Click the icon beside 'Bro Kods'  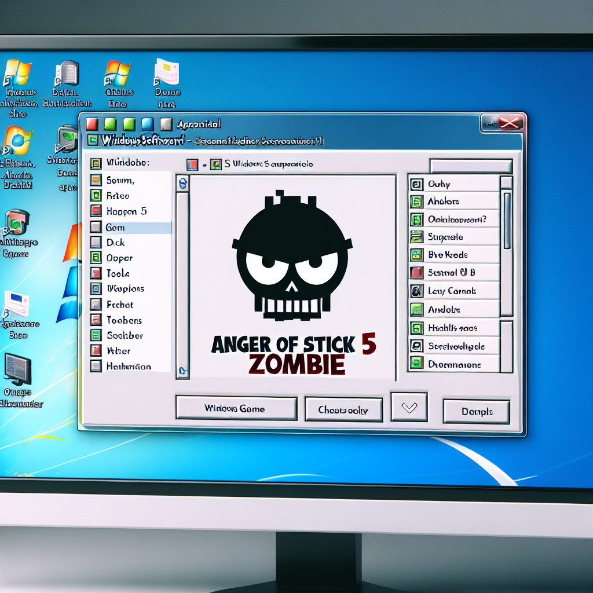point(416,255)
